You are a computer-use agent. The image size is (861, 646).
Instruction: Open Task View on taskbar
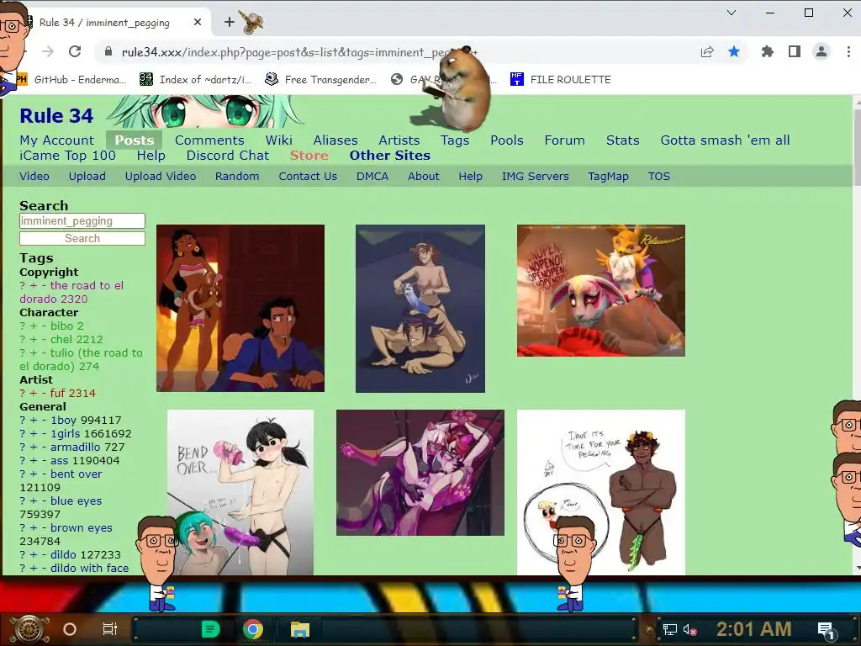pyautogui.click(x=110, y=629)
